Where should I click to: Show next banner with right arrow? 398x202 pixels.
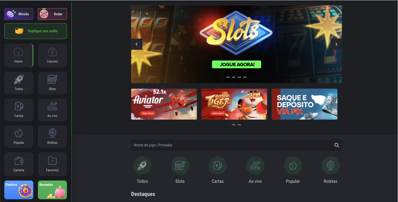click(336, 44)
